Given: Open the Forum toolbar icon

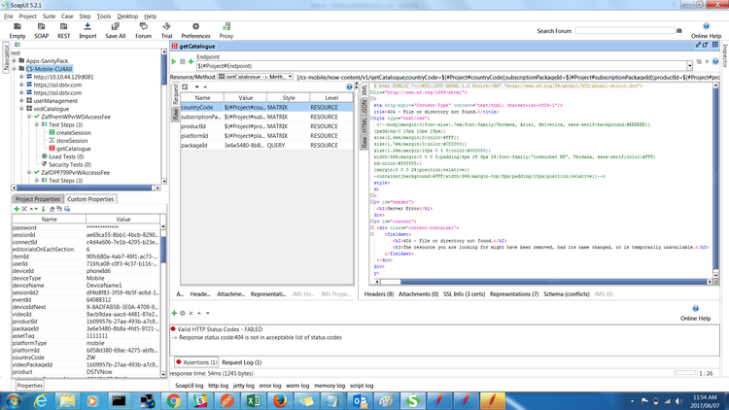Looking at the screenshot, I should (x=143, y=28).
